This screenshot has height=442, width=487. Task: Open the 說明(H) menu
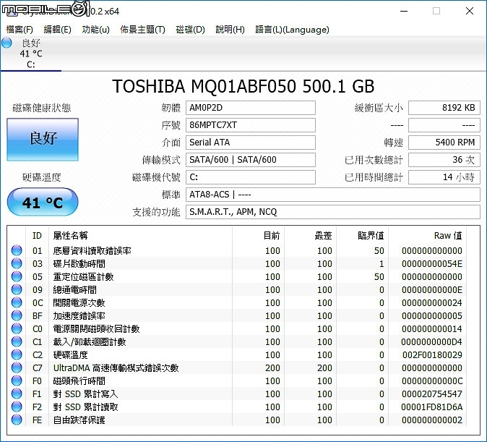[x=230, y=30]
